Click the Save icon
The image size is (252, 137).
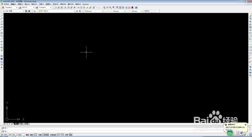pos(61,8)
